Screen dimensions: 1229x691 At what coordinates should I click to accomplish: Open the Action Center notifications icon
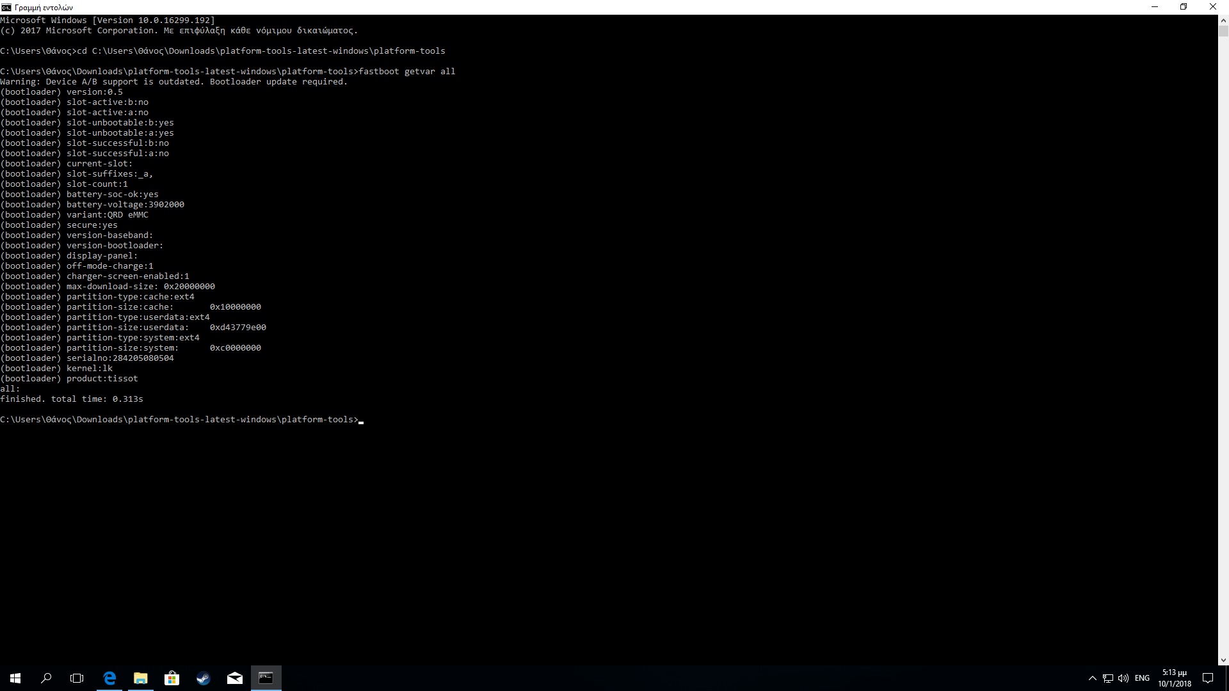click(1208, 678)
